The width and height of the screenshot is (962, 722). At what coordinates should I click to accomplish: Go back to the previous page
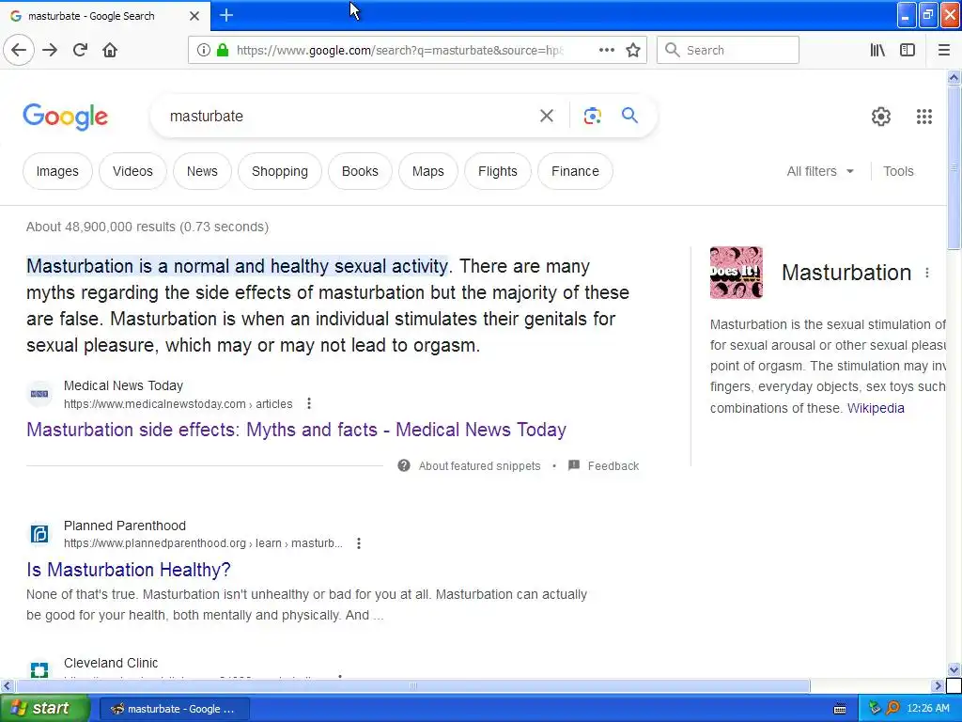click(x=19, y=50)
